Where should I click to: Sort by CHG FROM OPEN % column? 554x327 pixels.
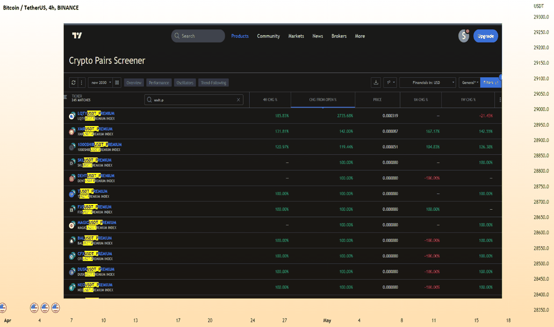tap(323, 100)
